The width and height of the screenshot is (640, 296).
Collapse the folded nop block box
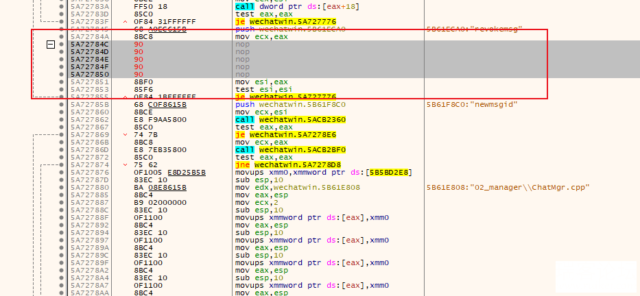coord(51,45)
